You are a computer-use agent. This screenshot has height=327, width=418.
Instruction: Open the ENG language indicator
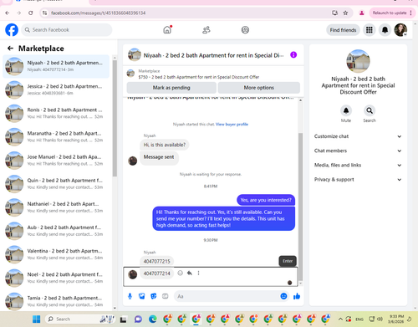[x=359, y=319]
